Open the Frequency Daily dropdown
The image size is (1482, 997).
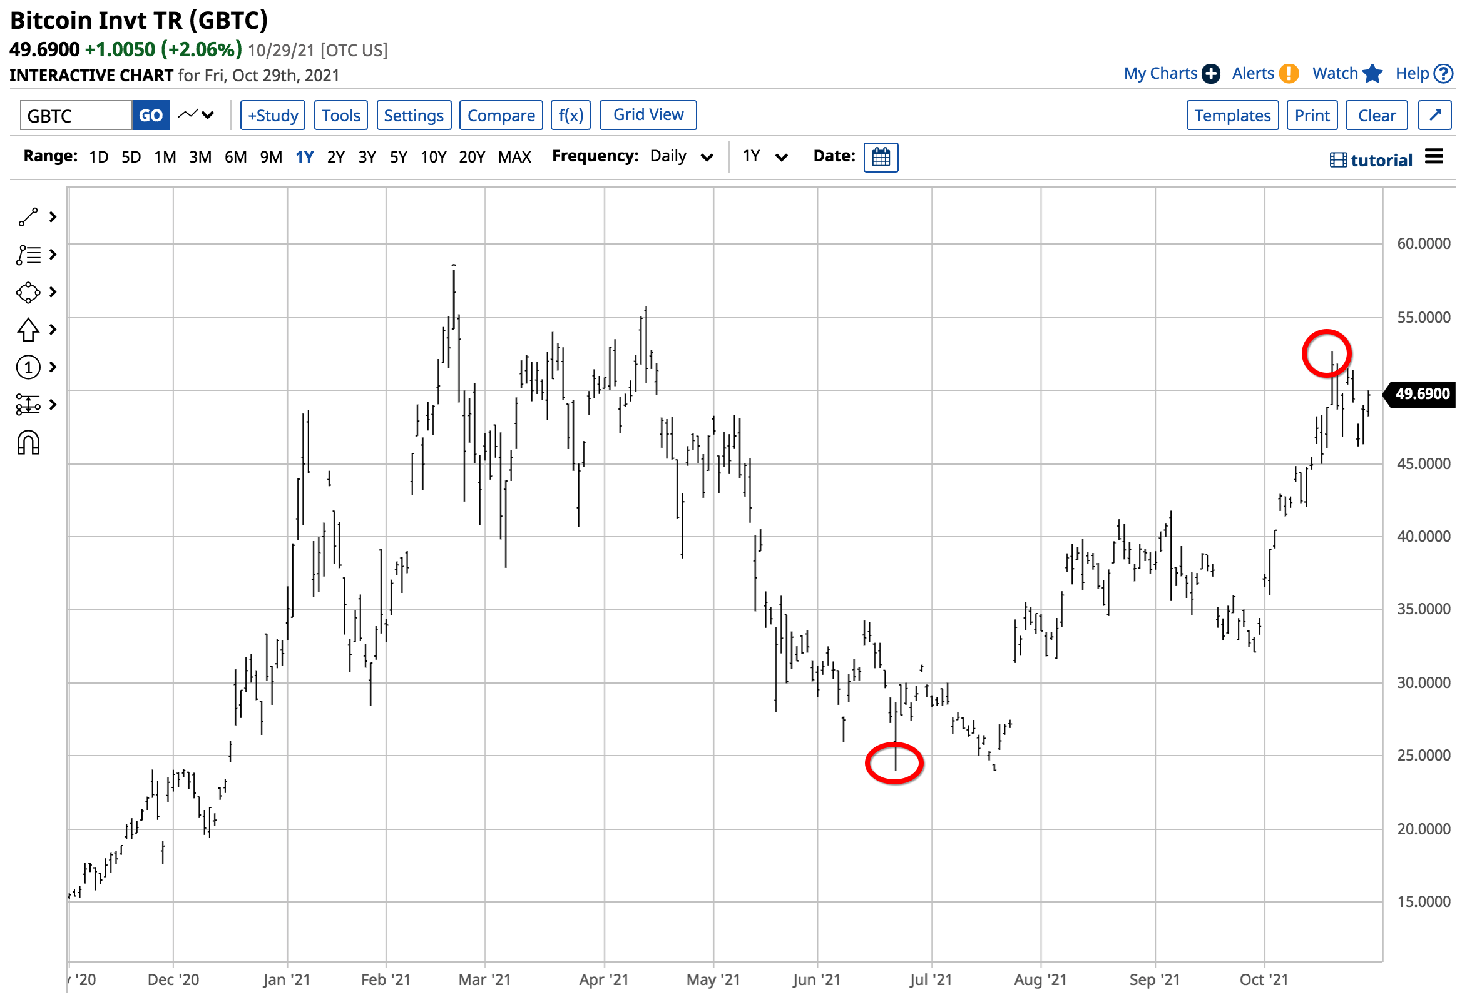pos(681,157)
